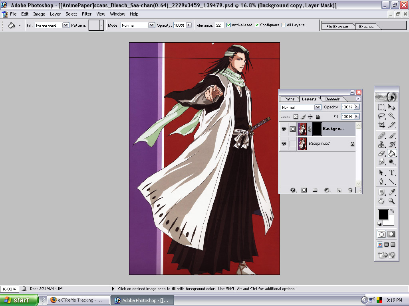Delete layer using the trash icon
Screen dimensions: 409x306
point(351,190)
